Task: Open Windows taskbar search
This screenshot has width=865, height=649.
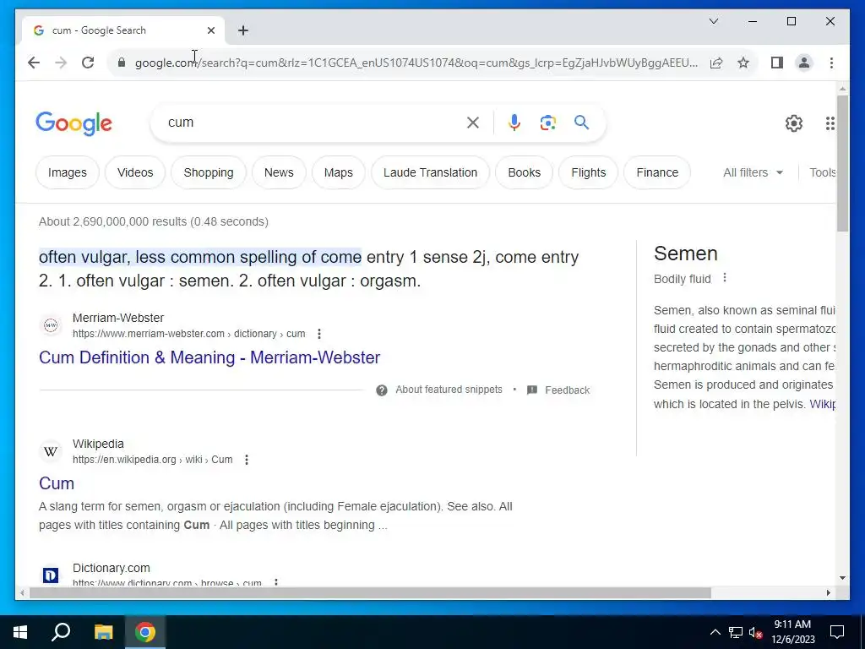Action: coord(61,632)
